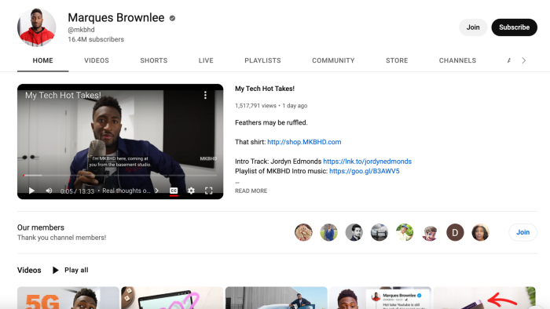Open the SHORTS tab
Viewport: 550px width, 309px height.
pos(154,60)
